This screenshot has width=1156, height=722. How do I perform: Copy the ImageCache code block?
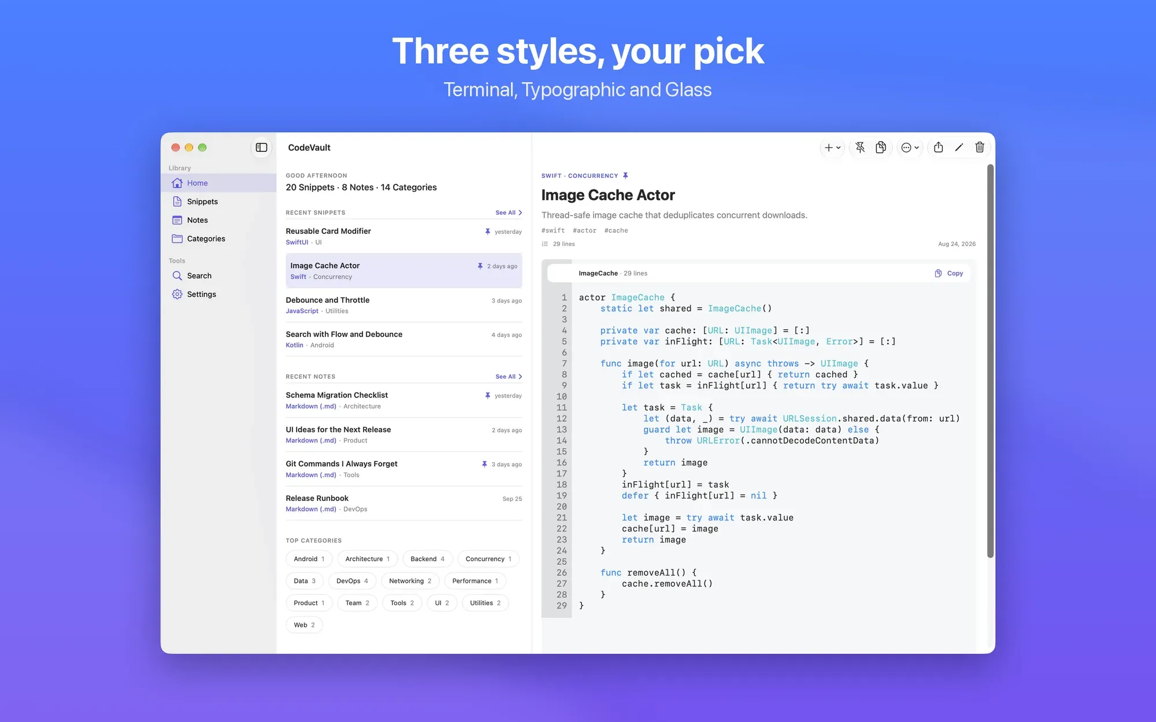(949, 273)
